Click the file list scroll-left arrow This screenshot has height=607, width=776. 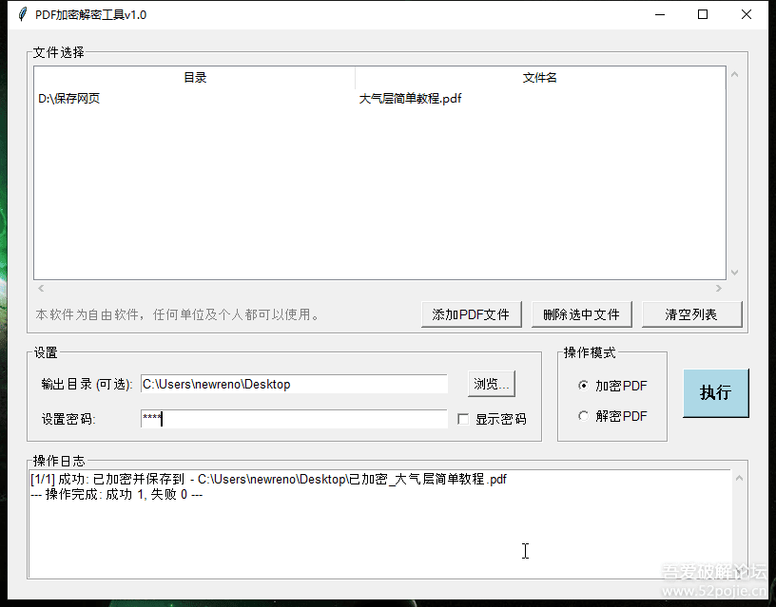[41, 288]
